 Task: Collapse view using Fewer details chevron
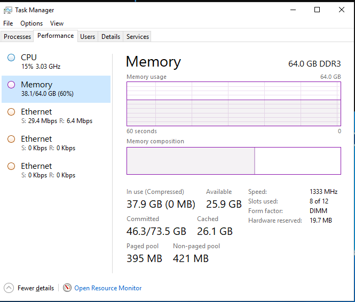[9, 288]
